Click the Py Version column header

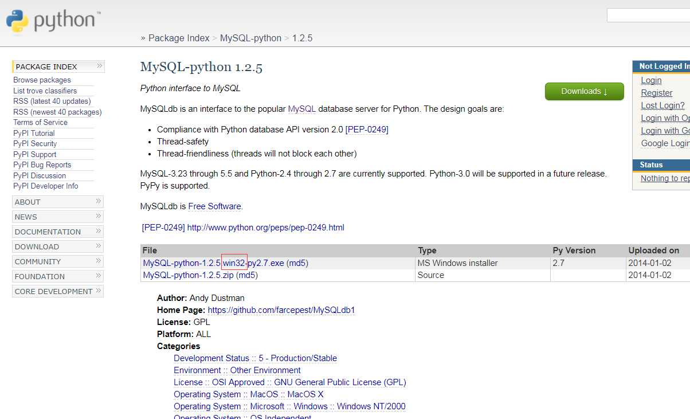tap(574, 250)
